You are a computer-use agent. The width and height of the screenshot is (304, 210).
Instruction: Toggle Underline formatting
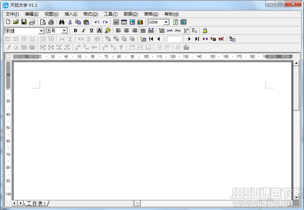click(91, 30)
